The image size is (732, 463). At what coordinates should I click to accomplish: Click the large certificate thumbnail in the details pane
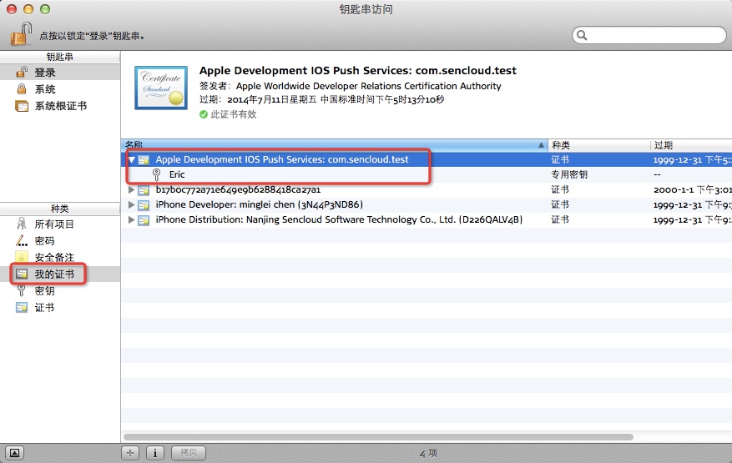[161, 88]
